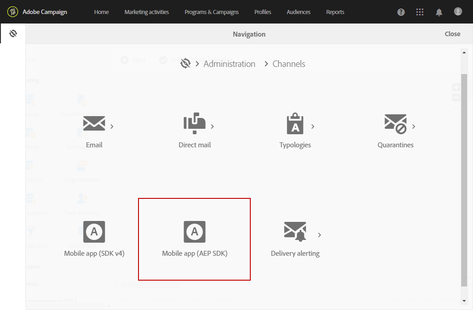Open the Direct mail mailbox icon
The image size is (473, 310).
(x=195, y=123)
